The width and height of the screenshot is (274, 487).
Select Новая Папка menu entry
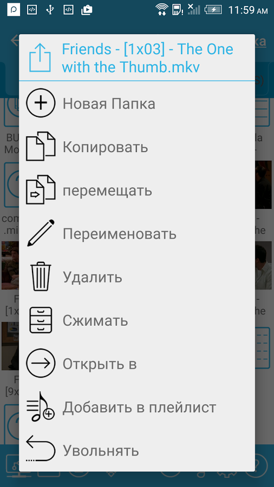click(x=109, y=103)
